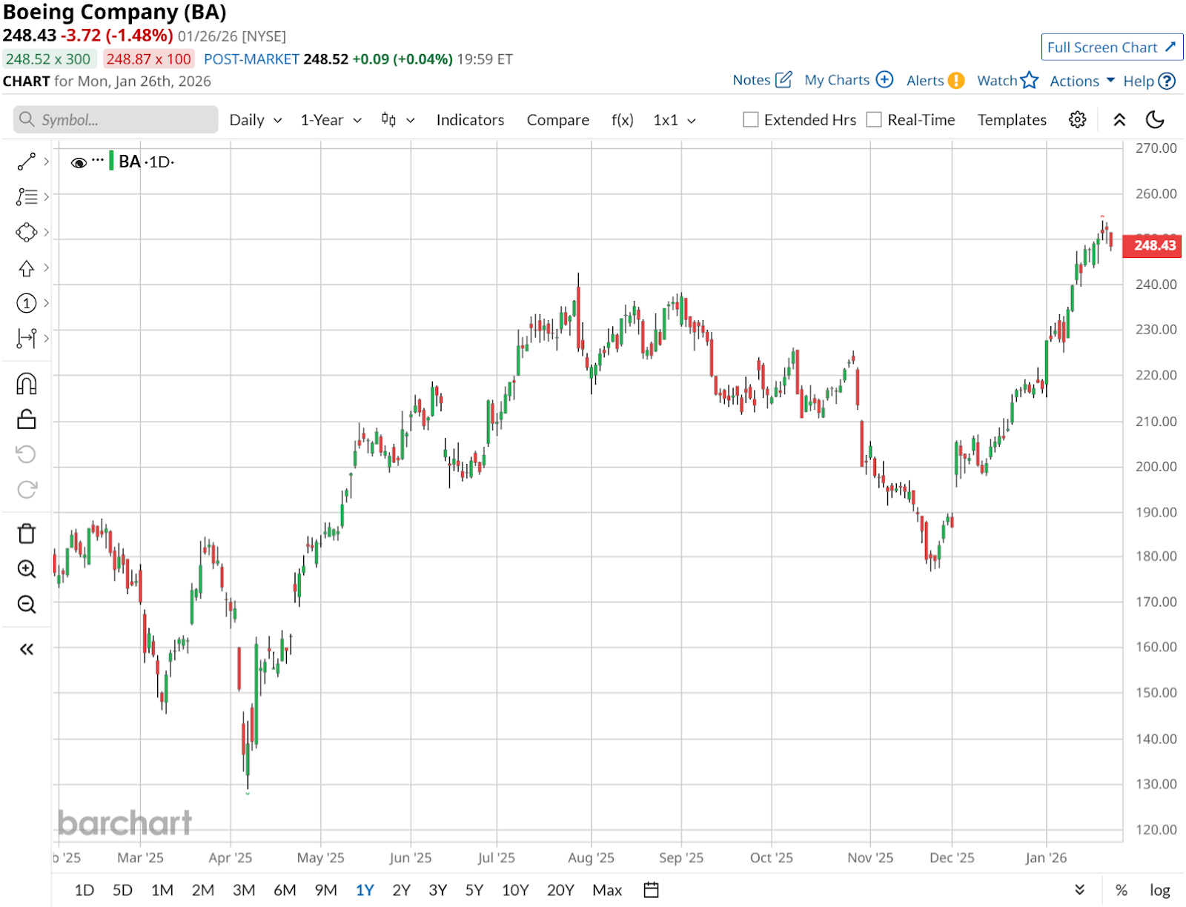Select the arrow marker tool
This screenshot has width=1186, height=907.
[27, 268]
